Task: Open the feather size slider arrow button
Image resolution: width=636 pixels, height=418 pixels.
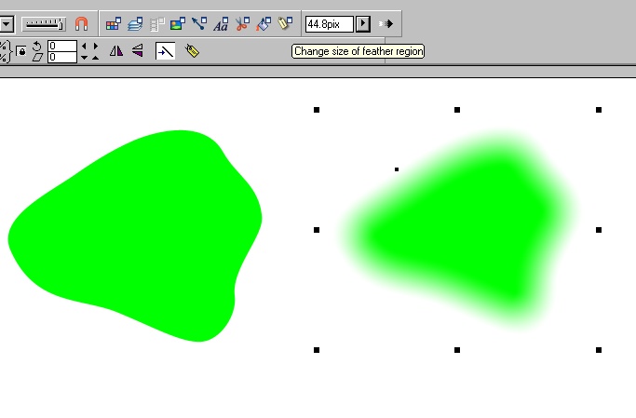Action: (x=363, y=24)
